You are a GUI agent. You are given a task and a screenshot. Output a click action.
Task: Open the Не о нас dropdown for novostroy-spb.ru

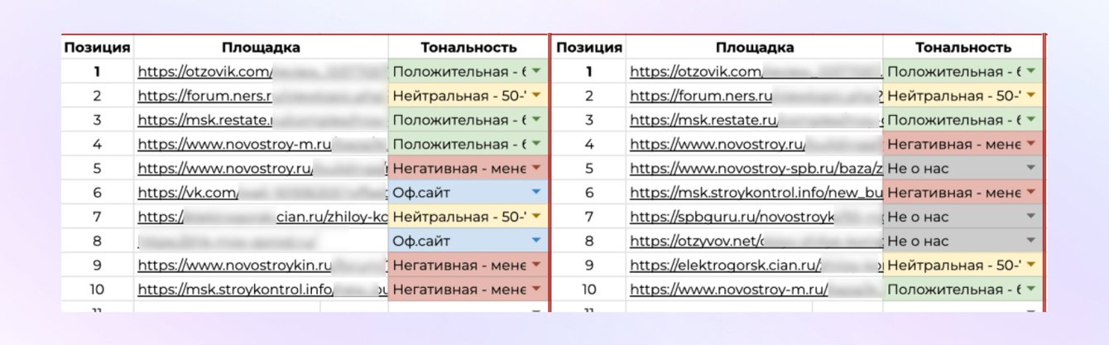[1030, 169]
